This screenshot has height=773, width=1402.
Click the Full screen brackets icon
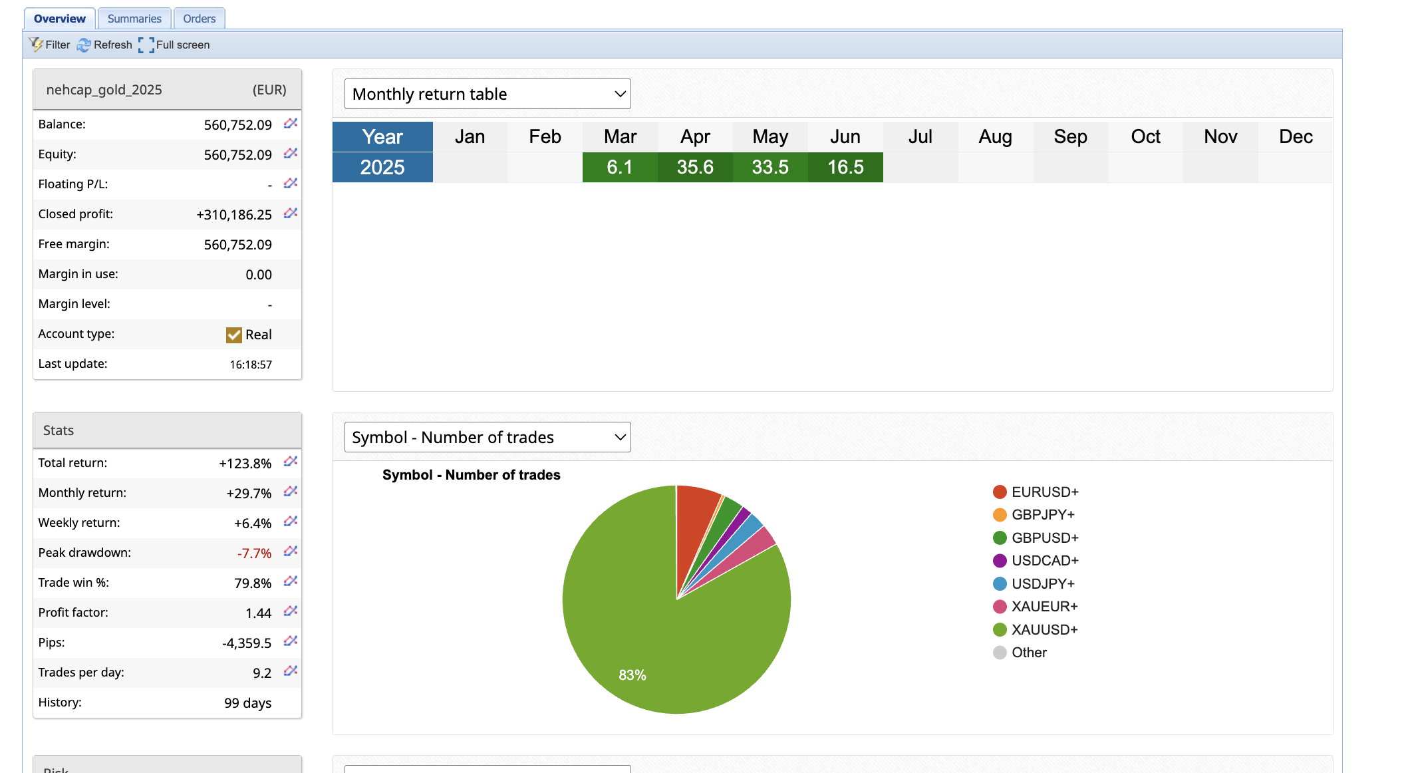146,45
